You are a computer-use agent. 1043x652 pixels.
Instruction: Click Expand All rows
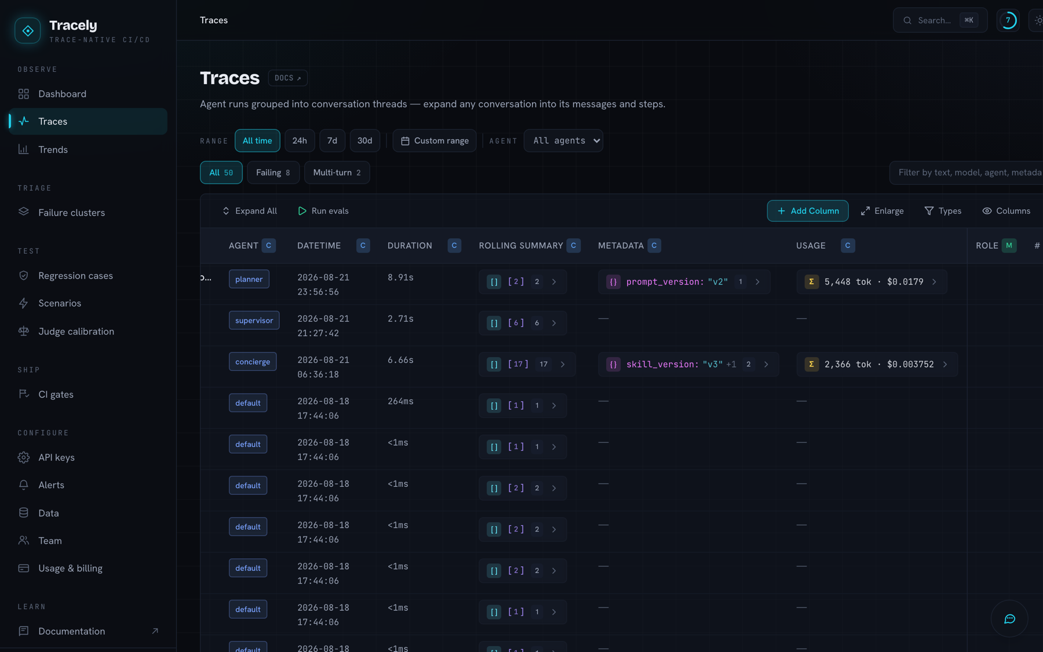point(250,211)
